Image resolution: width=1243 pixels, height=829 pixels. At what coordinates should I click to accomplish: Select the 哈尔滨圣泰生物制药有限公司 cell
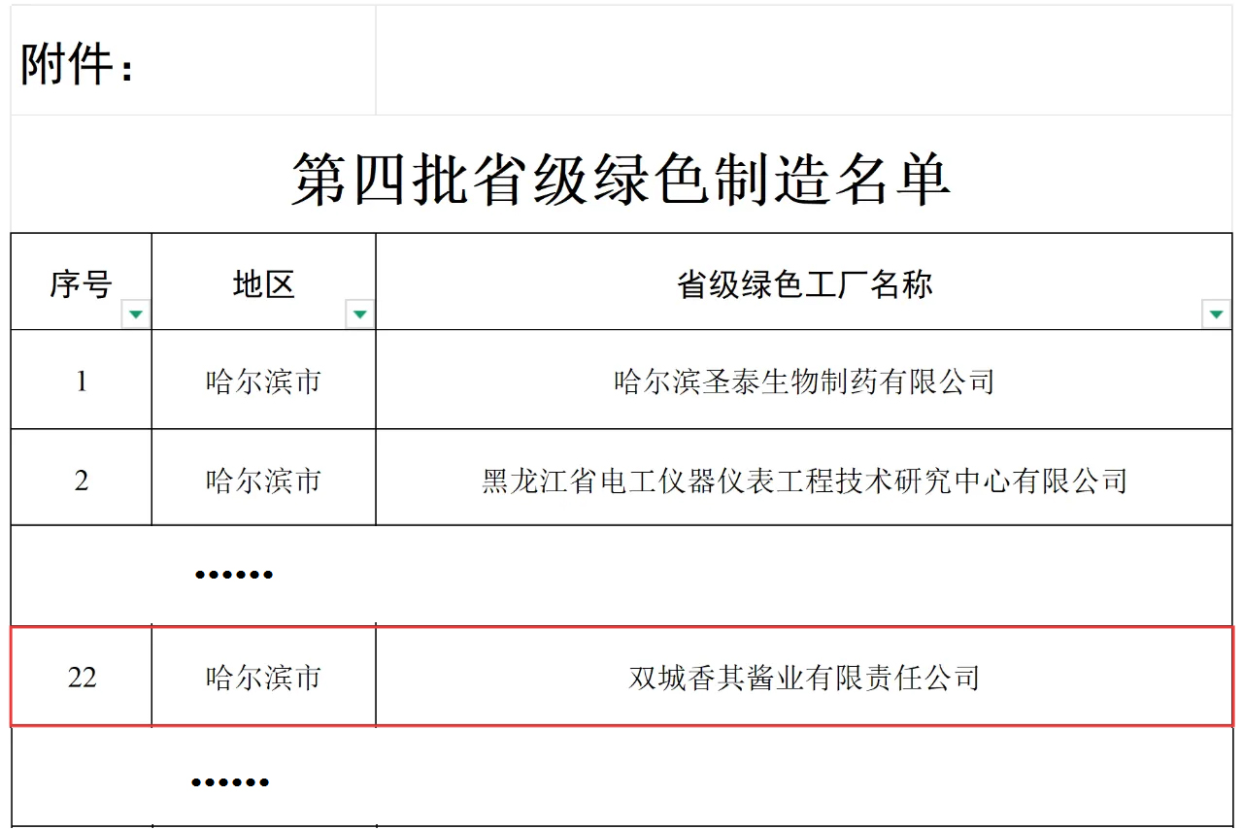tap(804, 381)
